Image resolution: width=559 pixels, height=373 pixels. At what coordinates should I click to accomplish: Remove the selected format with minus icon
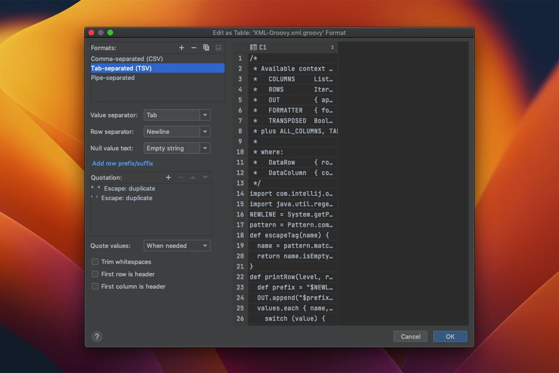[x=194, y=48]
